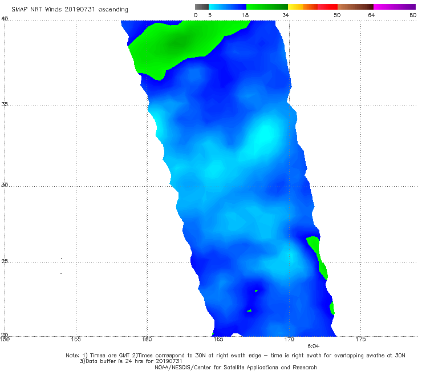The width and height of the screenshot is (422, 371).
Task: Click longitude axis label '170'
Action: (x=289, y=339)
